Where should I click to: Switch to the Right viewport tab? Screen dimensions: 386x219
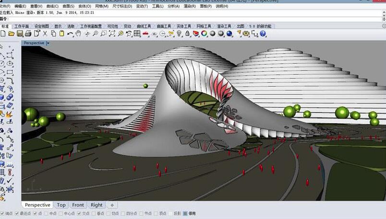96,205
